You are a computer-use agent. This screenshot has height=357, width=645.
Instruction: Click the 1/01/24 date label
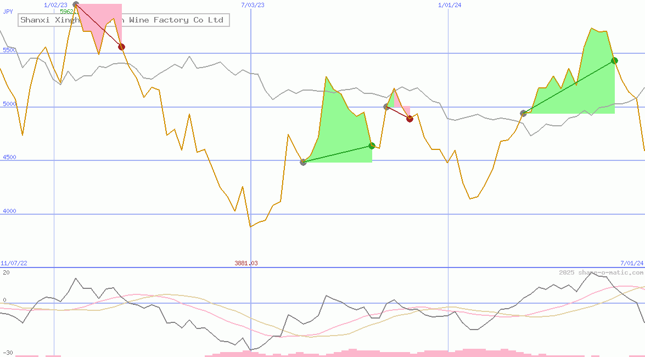[450, 5]
